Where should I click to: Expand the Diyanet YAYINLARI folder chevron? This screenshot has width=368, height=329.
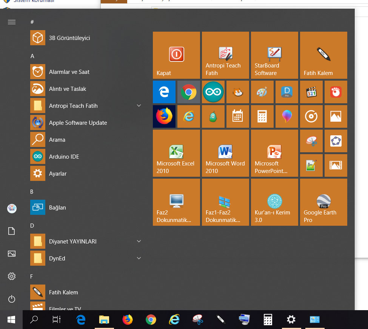pos(139,241)
